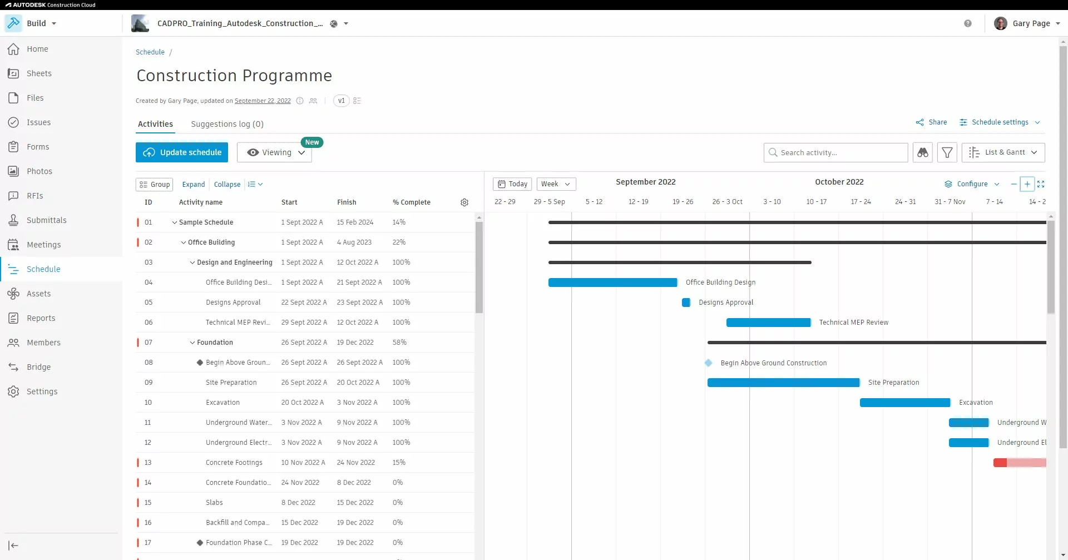Zoom out the Gantt timeline
The height and width of the screenshot is (560, 1068).
point(1013,184)
